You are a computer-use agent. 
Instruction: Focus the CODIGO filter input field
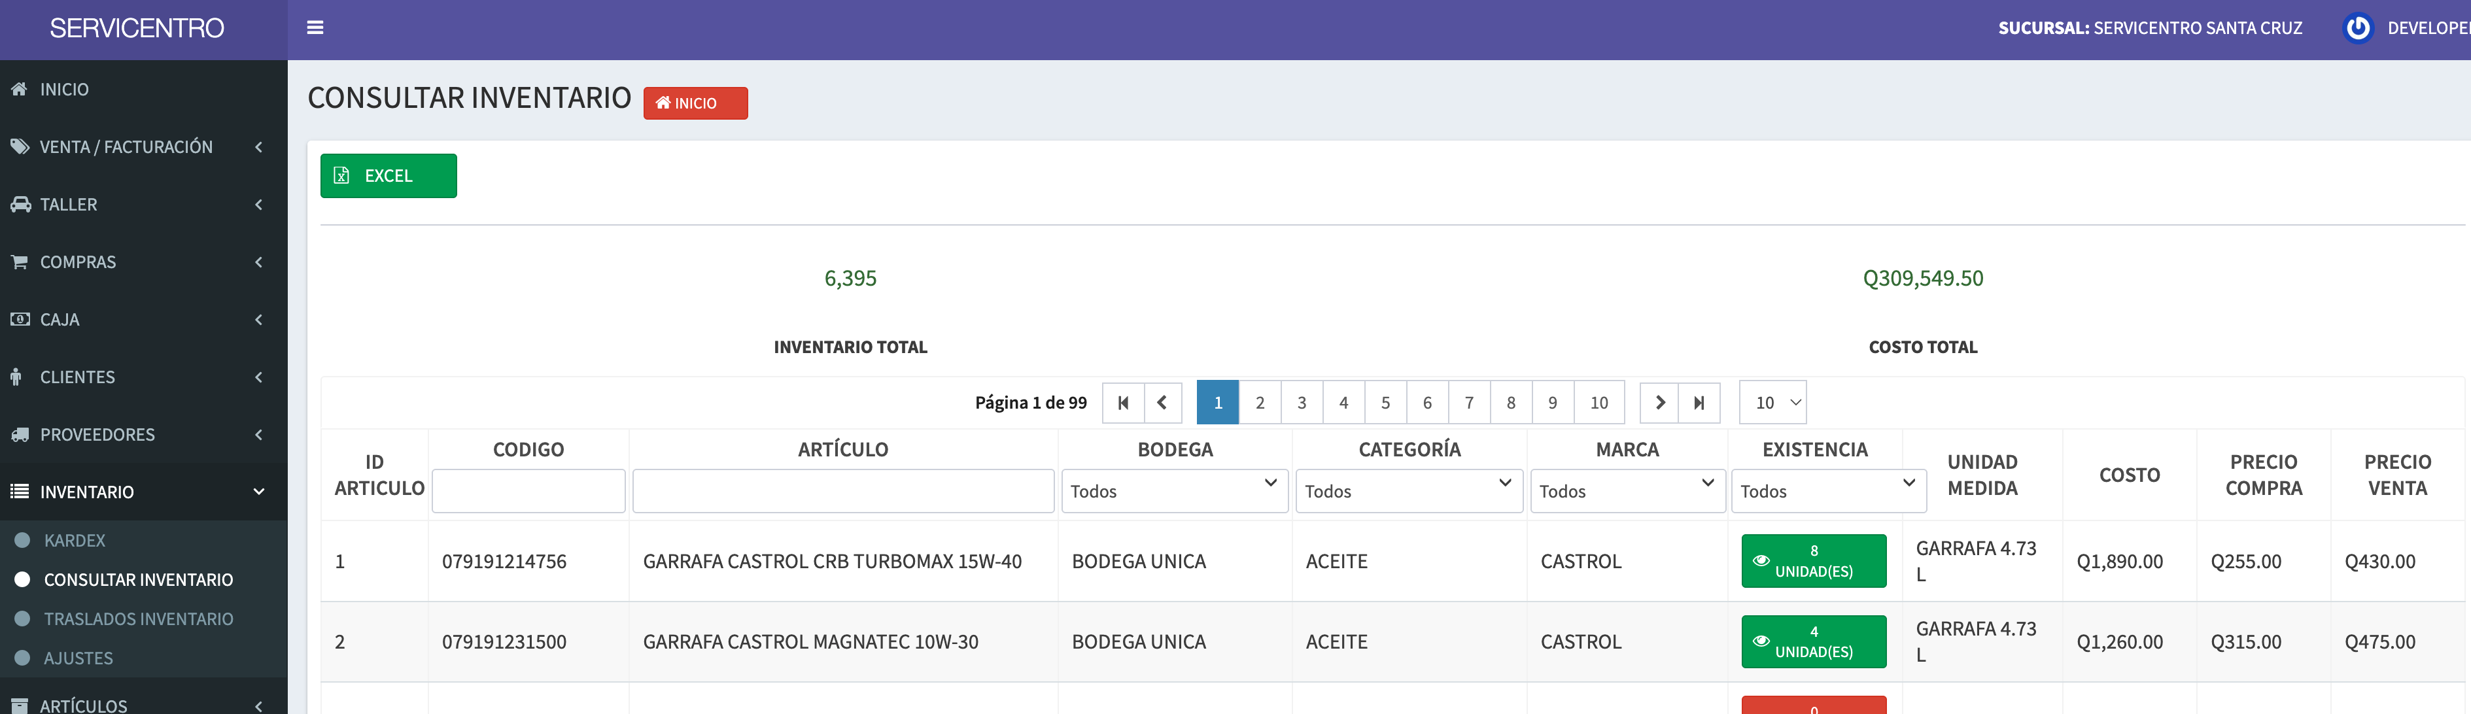click(x=528, y=490)
